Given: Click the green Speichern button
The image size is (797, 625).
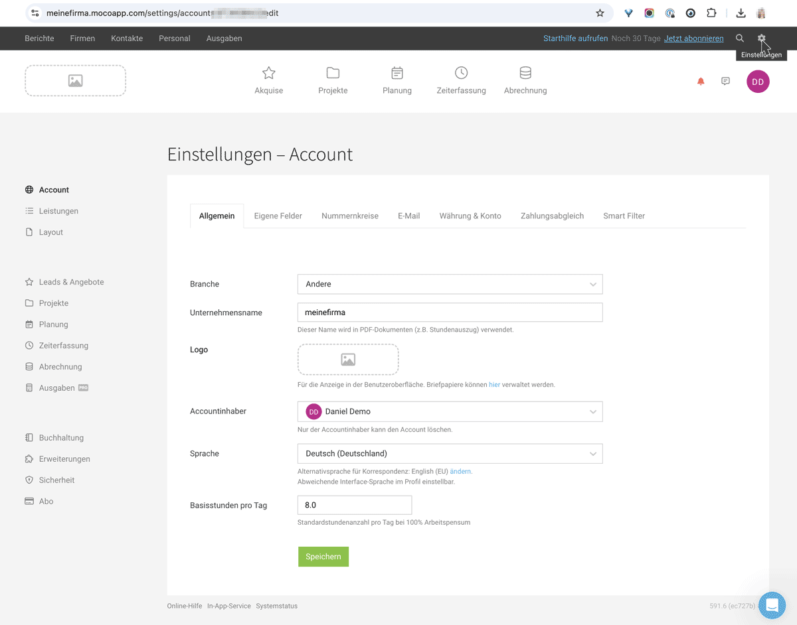Looking at the screenshot, I should [x=323, y=557].
